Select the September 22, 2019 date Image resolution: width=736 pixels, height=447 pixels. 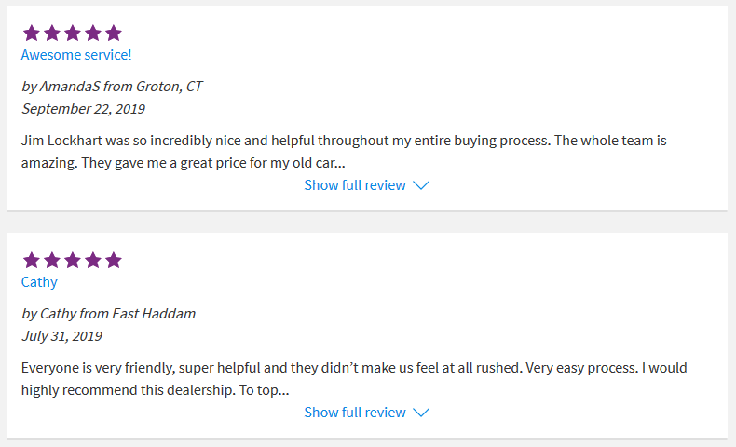tap(84, 109)
